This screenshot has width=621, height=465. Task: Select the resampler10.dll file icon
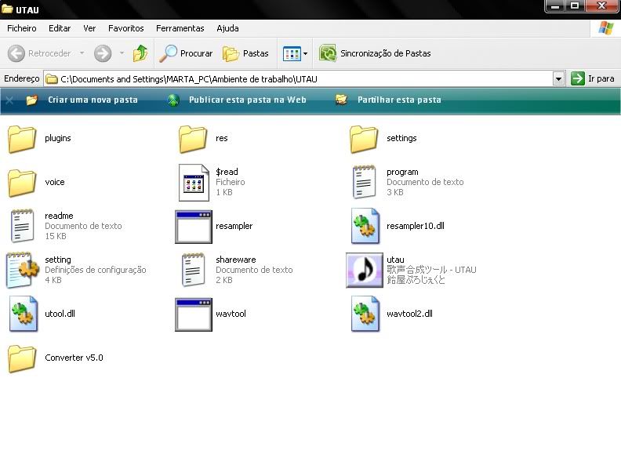point(365,226)
